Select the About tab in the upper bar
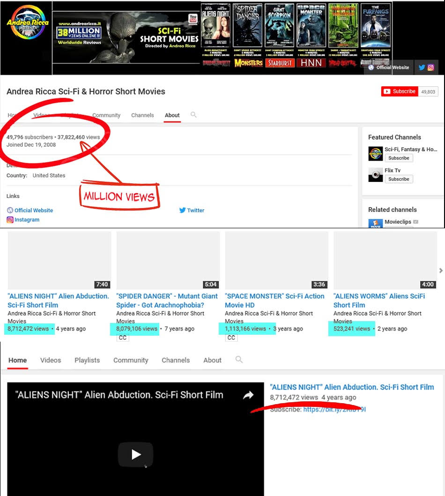Viewport: 445px width, 496px height. coord(172,115)
